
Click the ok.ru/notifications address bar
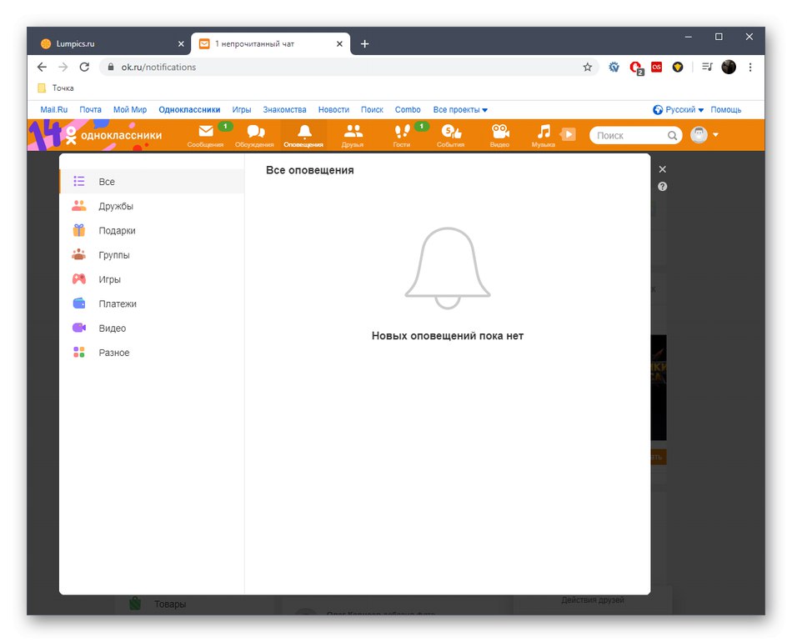348,67
